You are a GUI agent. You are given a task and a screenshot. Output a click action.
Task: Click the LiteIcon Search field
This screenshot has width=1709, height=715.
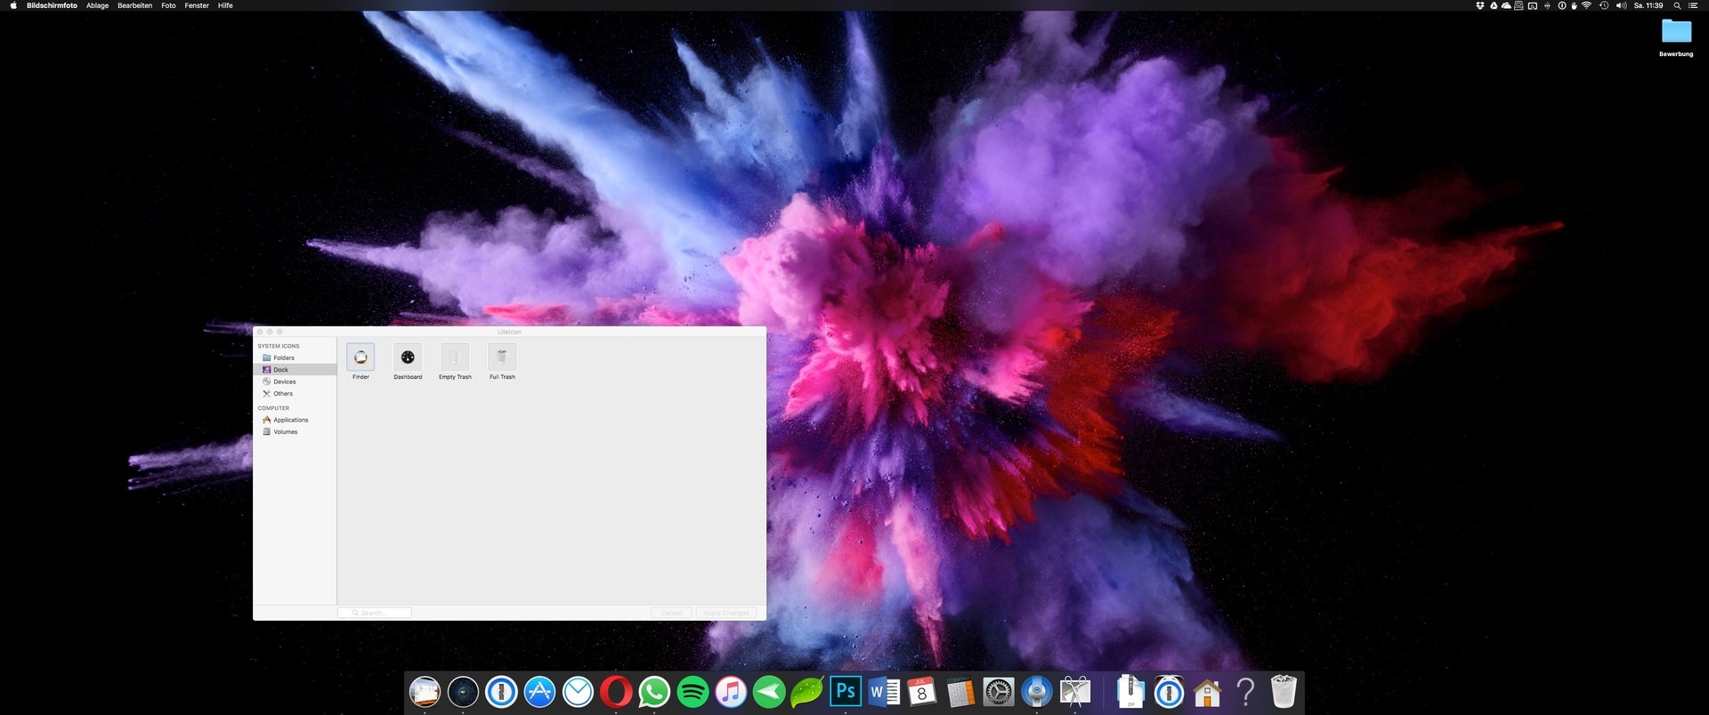pyautogui.click(x=375, y=613)
